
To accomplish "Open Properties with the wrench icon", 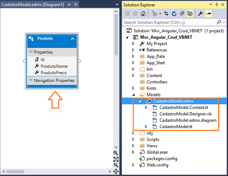I will 200,14.
